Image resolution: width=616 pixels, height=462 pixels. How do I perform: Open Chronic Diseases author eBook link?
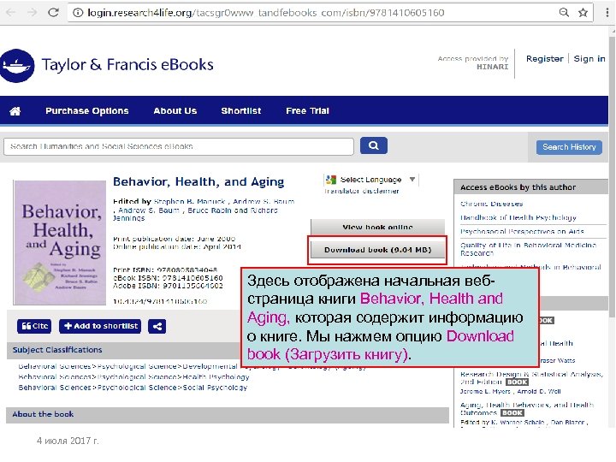tap(491, 204)
